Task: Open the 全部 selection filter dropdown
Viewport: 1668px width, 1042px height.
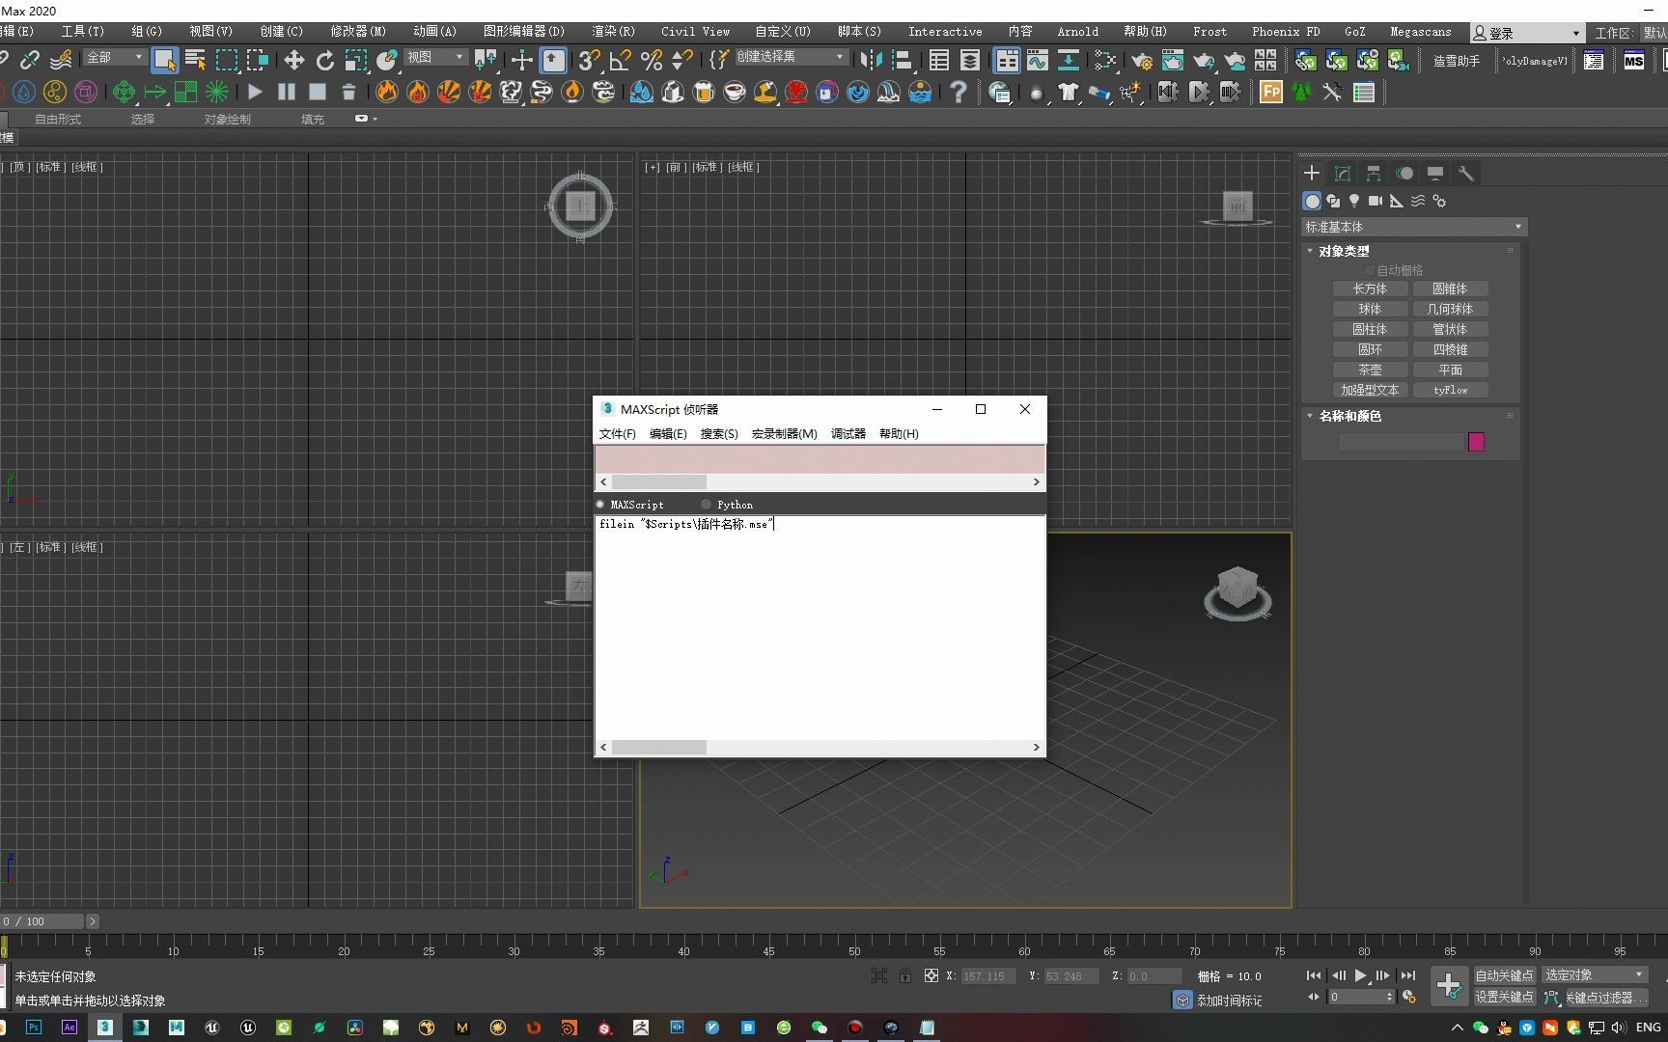Action: pyautogui.click(x=114, y=58)
